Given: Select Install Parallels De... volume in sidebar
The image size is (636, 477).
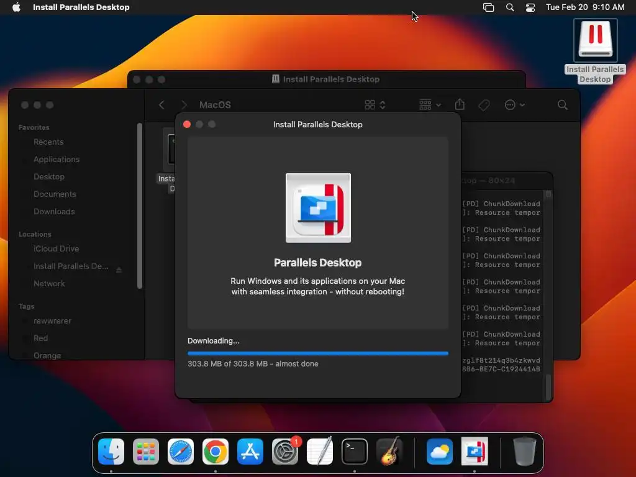Looking at the screenshot, I should [71, 266].
